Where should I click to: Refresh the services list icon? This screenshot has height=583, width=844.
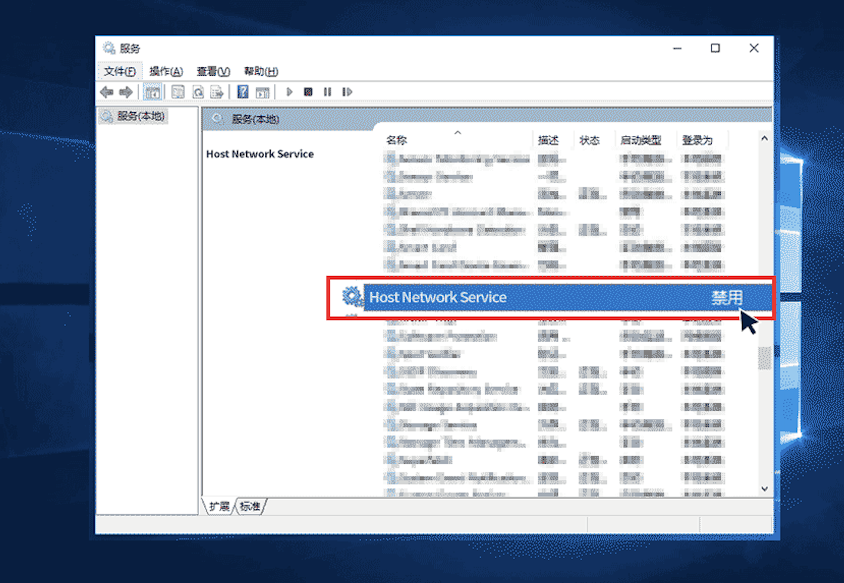click(197, 92)
